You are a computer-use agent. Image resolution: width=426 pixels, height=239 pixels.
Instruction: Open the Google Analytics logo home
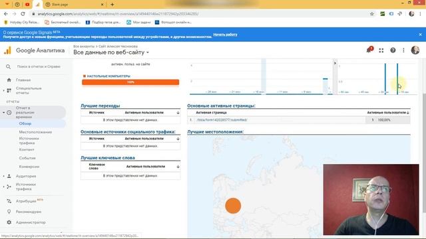(x=7, y=50)
